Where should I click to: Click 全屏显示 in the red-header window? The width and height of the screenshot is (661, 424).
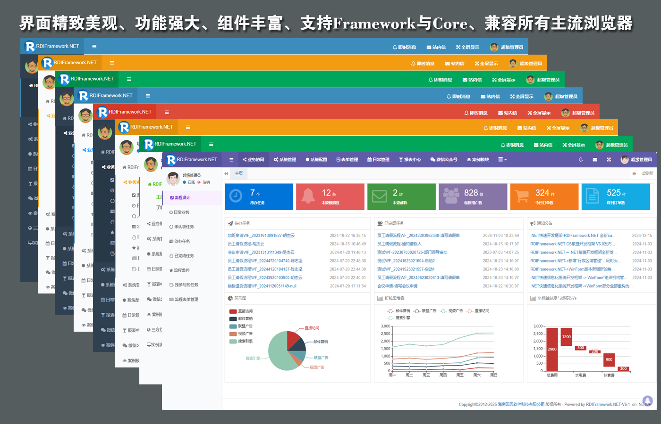[x=539, y=113]
